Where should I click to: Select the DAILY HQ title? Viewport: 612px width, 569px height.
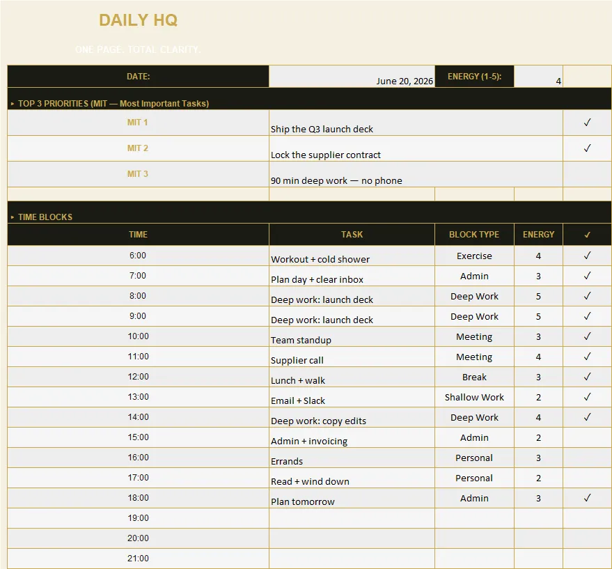pyautogui.click(x=138, y=20)
